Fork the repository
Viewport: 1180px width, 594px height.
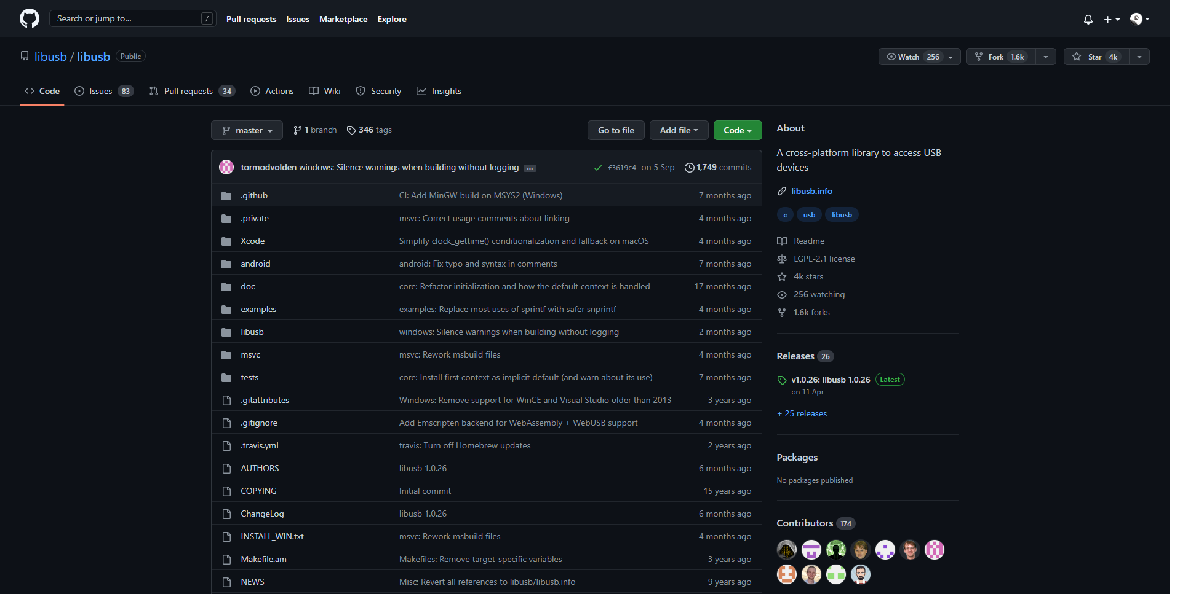pyautogui.click(x=1000, y=57)
